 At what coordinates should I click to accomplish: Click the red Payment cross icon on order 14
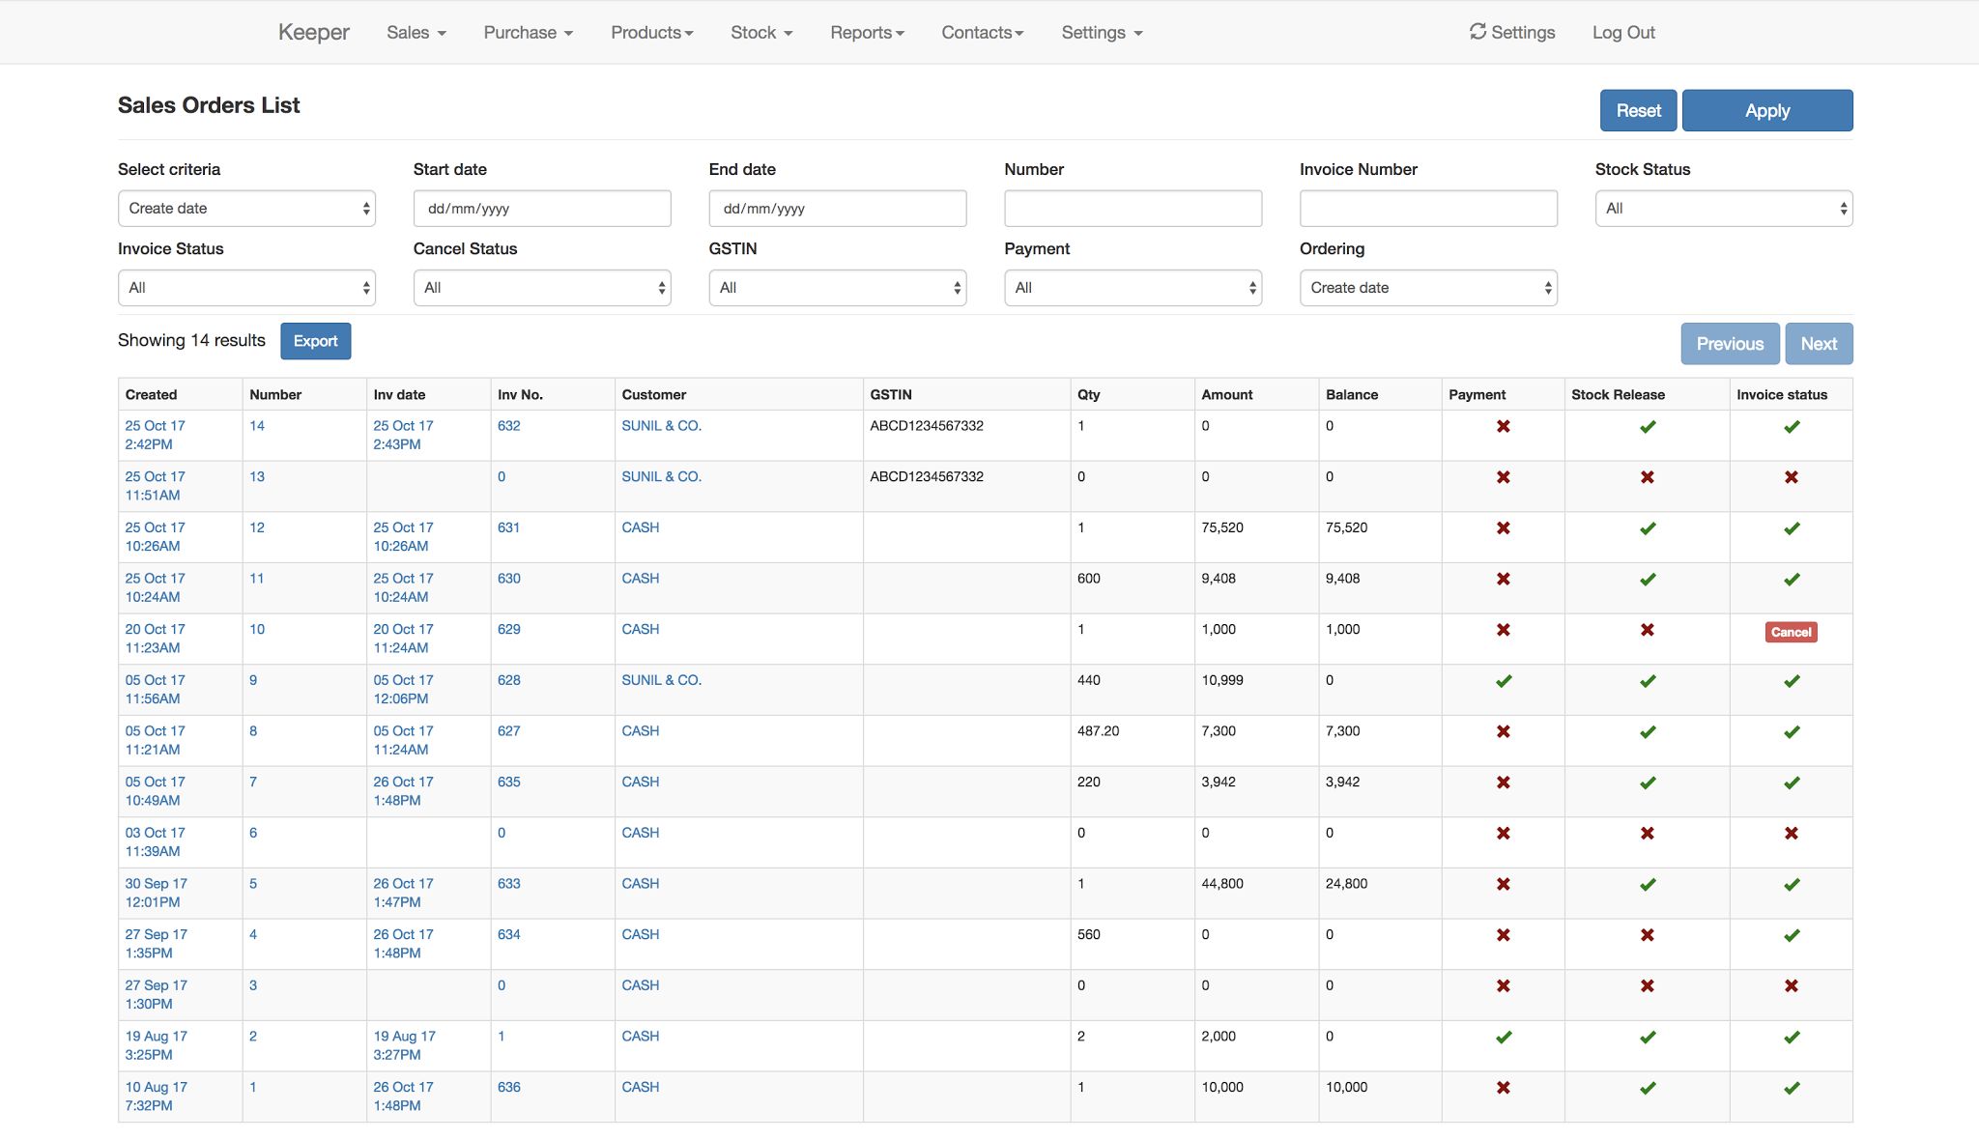coord(1504,427)
